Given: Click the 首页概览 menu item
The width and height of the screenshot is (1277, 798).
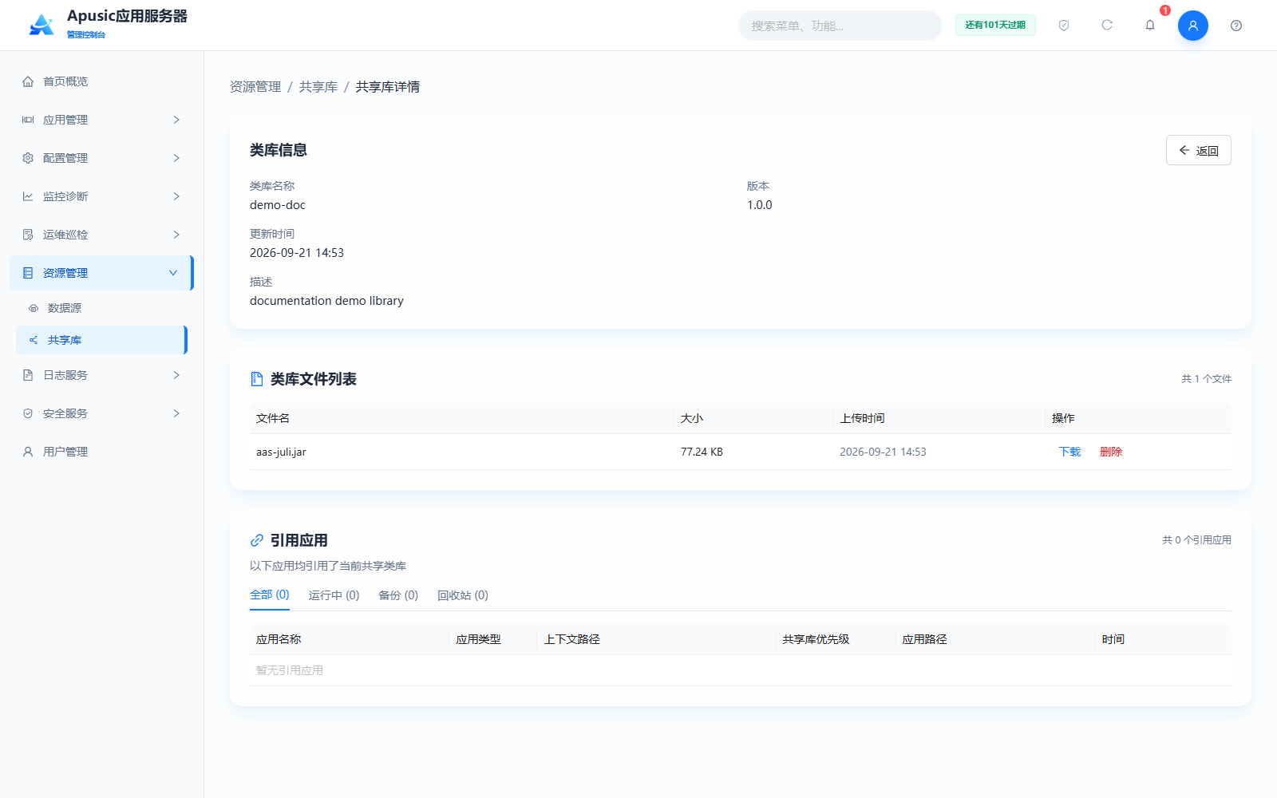Looking at the screenshot, I should click(x=101, y=81).
